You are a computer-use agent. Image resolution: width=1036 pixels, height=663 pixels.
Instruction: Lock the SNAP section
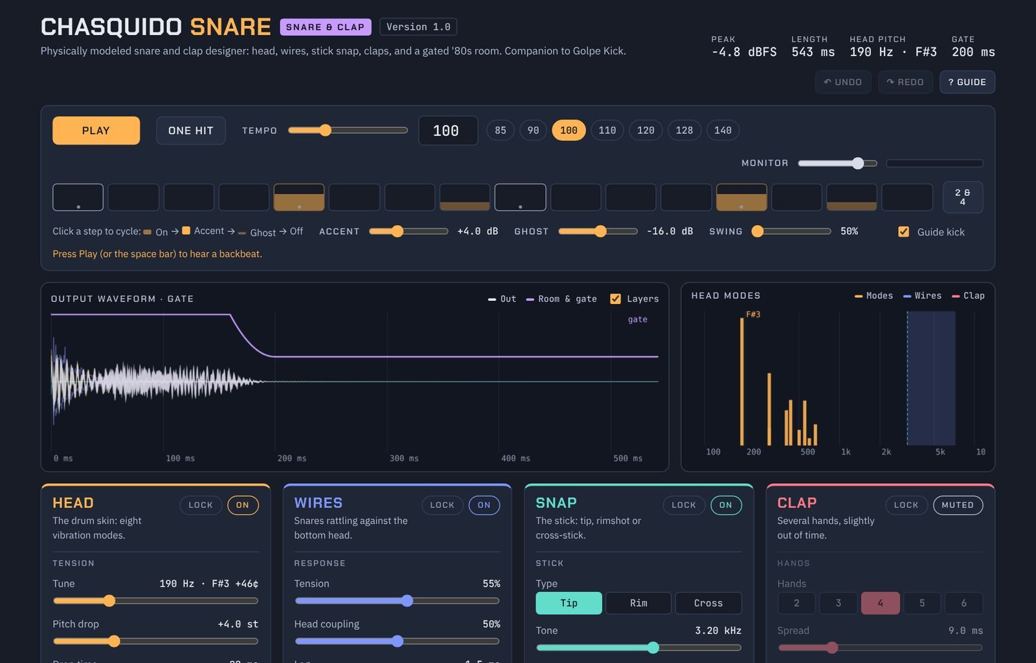[x=684, y=505]
